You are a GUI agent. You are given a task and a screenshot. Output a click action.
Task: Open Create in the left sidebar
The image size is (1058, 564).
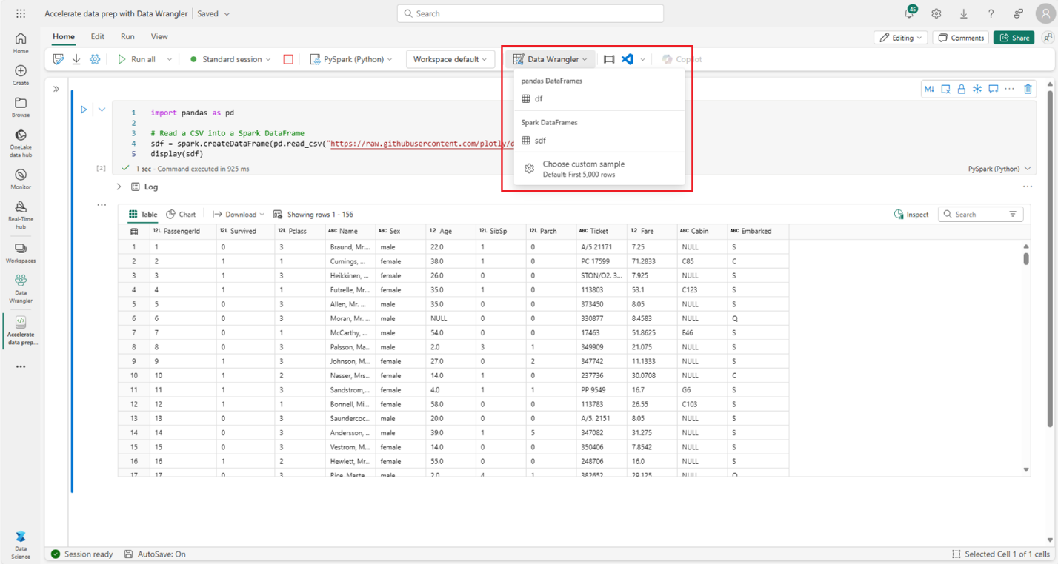[x=21, y=75]
